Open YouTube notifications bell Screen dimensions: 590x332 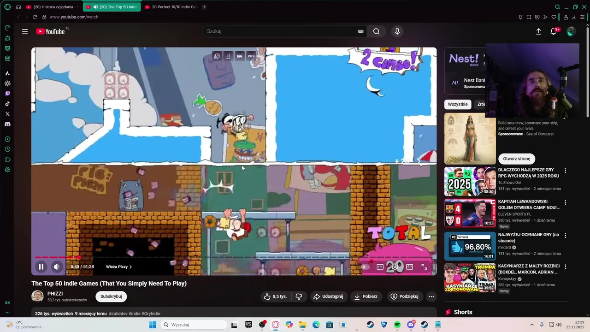tap(554, 31)
